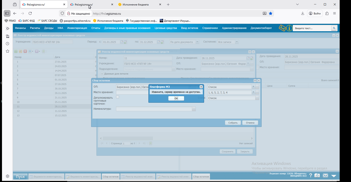Open the Администрирование menu

point(234,28)
